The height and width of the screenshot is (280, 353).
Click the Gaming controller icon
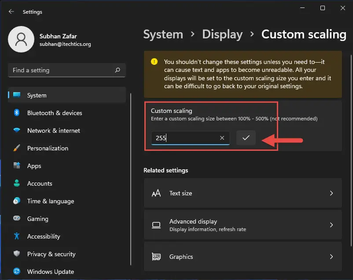coord(17,218)
